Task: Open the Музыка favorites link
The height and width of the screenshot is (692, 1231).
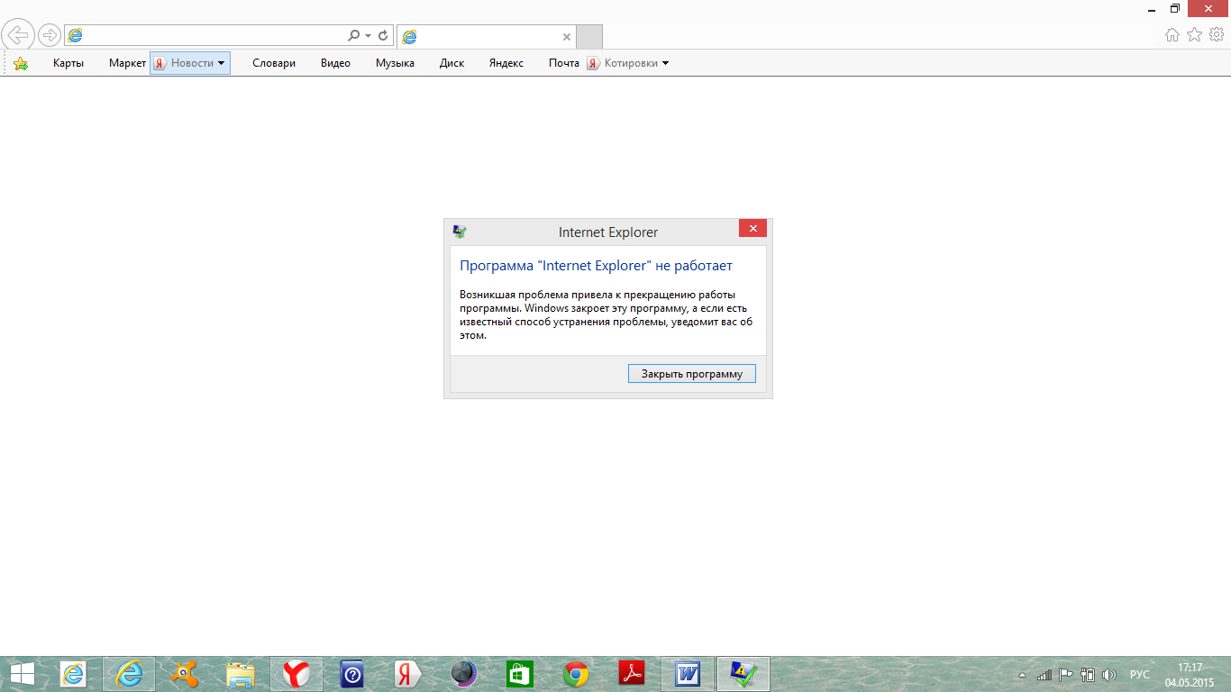Action: tap(395, 63)
